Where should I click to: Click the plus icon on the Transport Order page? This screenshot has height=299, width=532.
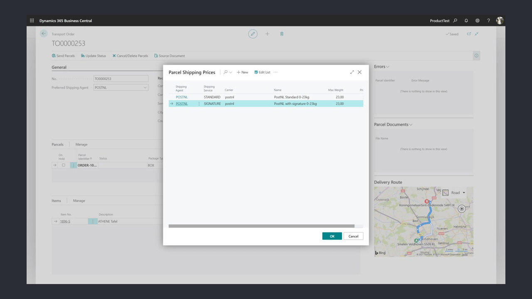tap(267, 34)
